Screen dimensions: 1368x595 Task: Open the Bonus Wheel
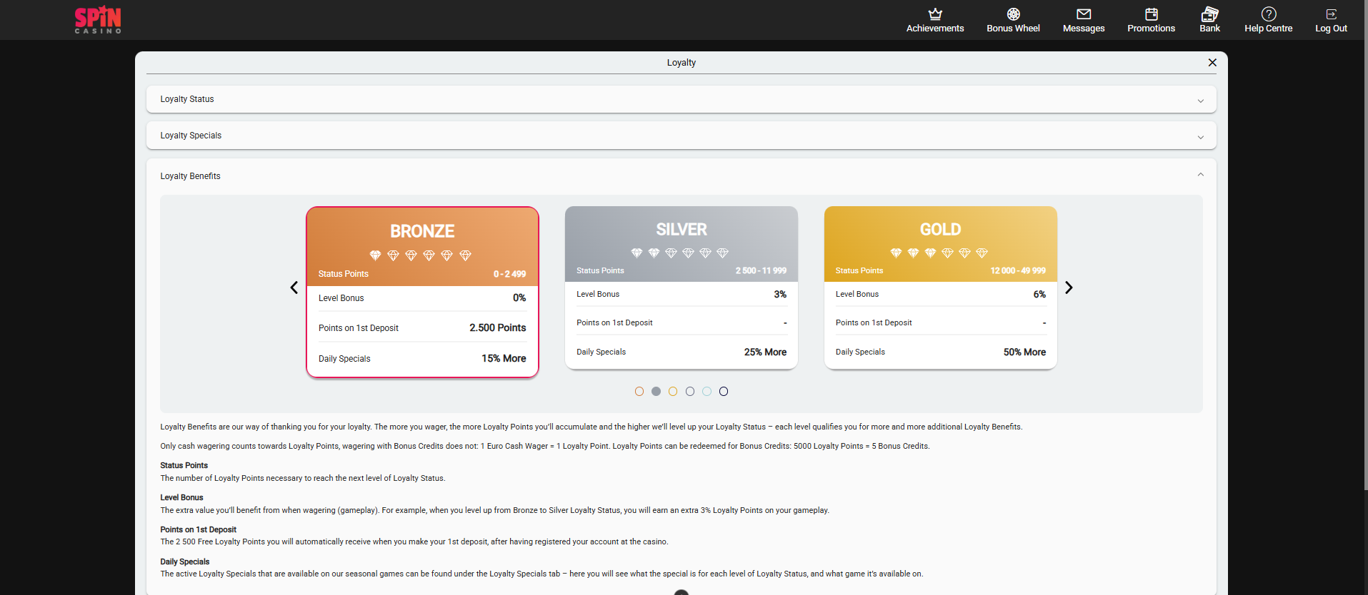tap(1013, 20)
